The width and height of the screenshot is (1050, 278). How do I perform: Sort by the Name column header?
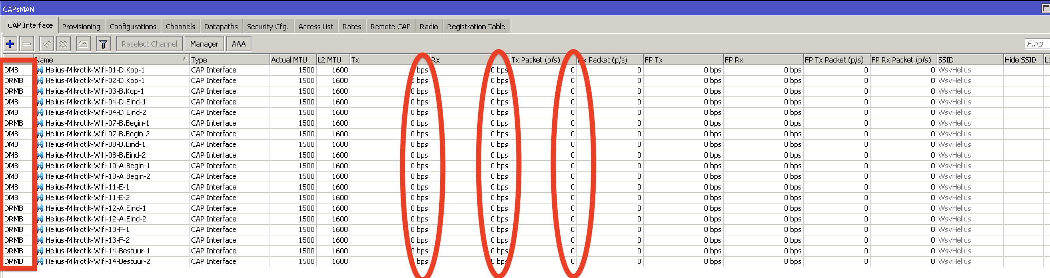[111, 60]
